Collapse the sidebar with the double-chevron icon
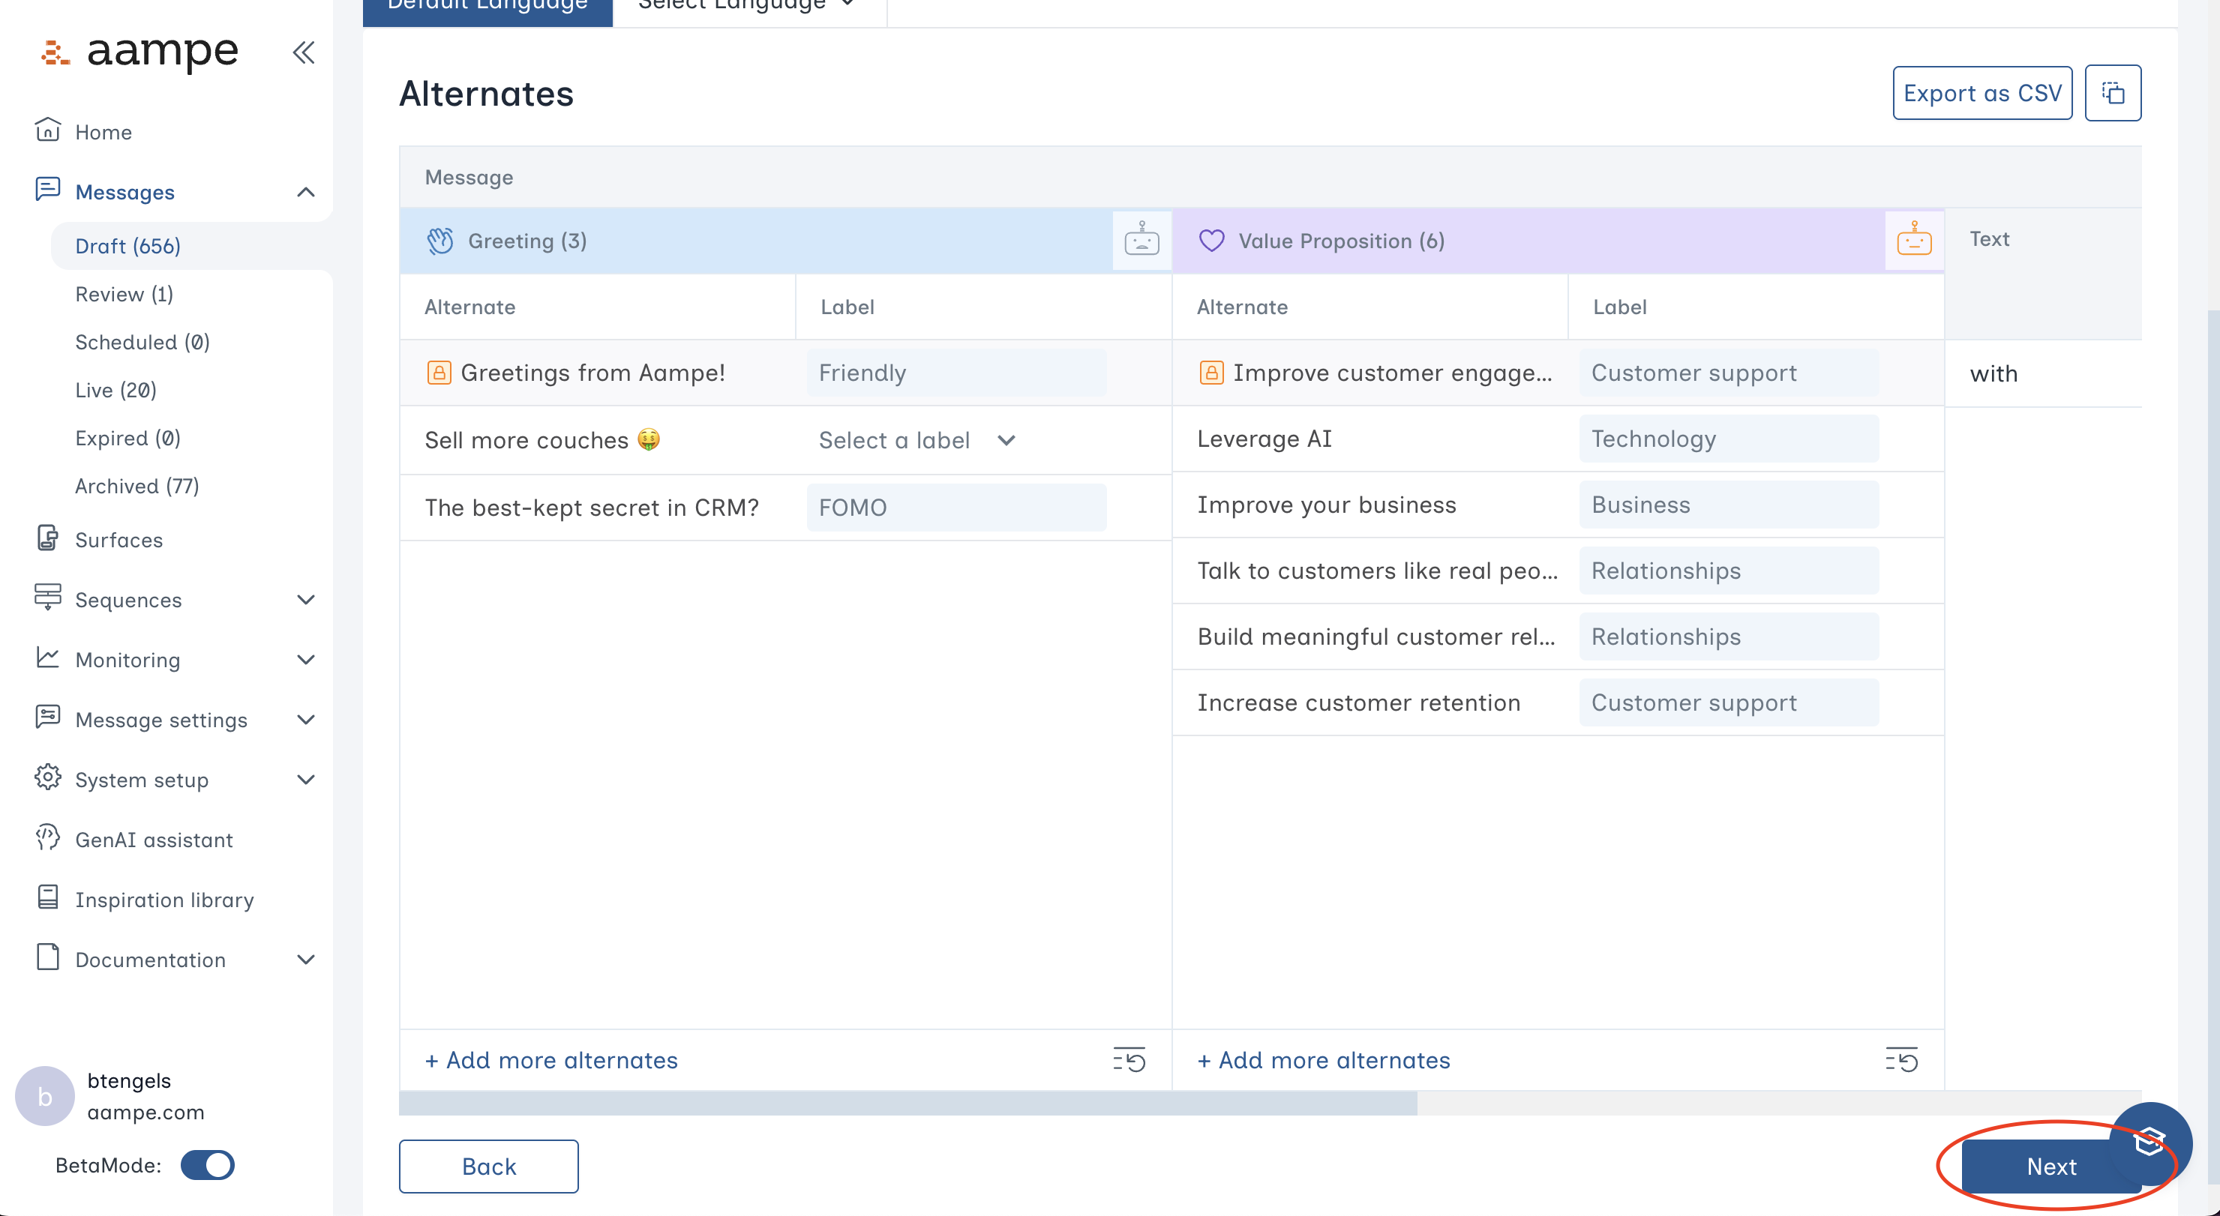Image resolution: width=2220 pixels, height=1216 pixels. [x=303, y=52]
